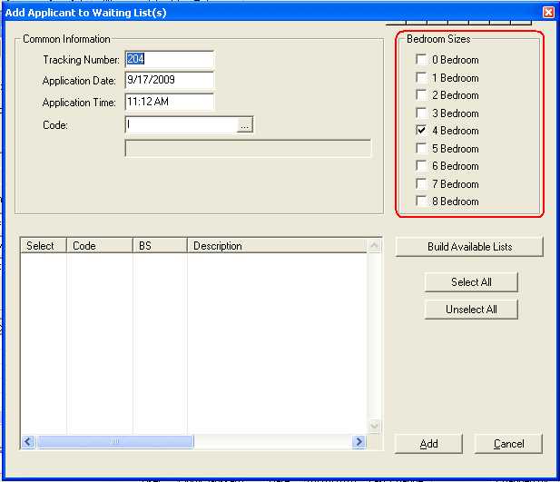Enable the 1 Bedroom option
The image size is (560, 482).
coord(421,78)
